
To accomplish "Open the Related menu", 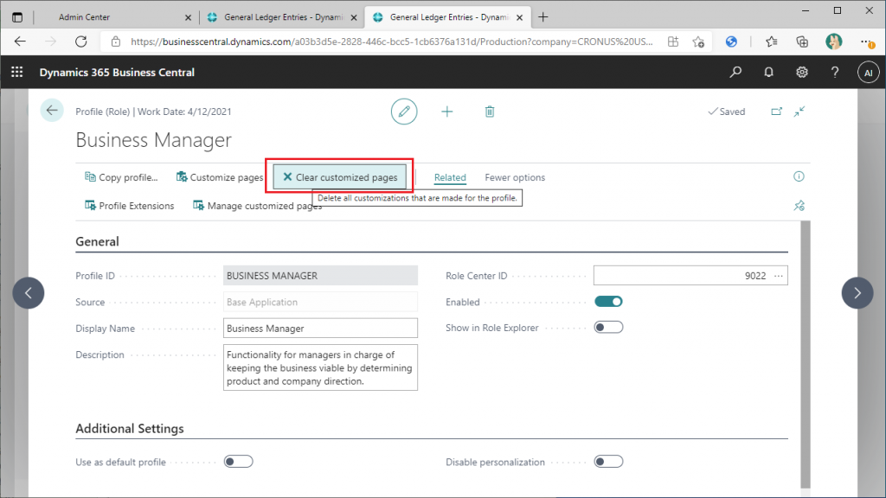I will click(450, 177).
